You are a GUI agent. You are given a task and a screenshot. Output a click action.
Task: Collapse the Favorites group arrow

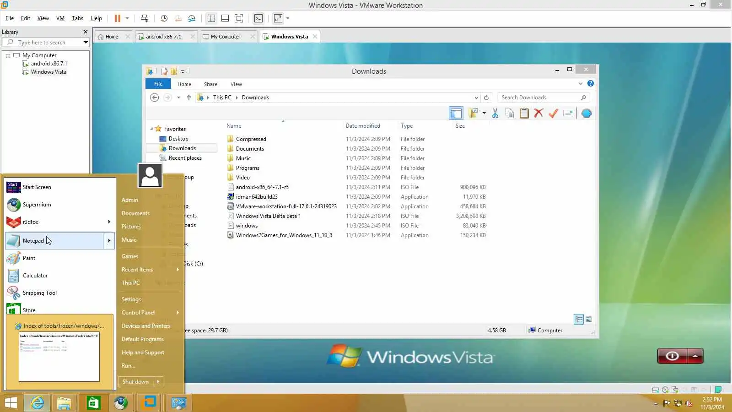(151, 129)
